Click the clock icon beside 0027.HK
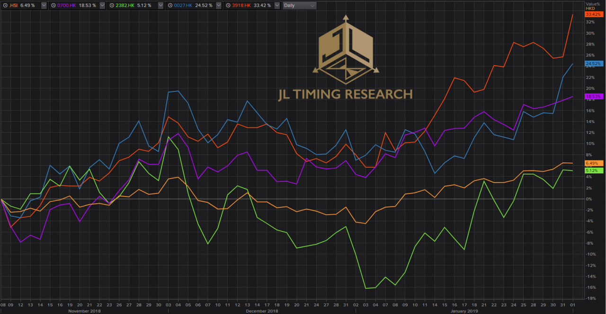The height and width of the screenshot is (314, 606). [x=169, y=6]
